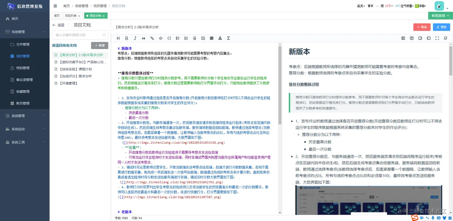Viewport: 453px width, 221px height.
Task: Toggle fullscreen editing mode
Action: click(x=437, y=38)
